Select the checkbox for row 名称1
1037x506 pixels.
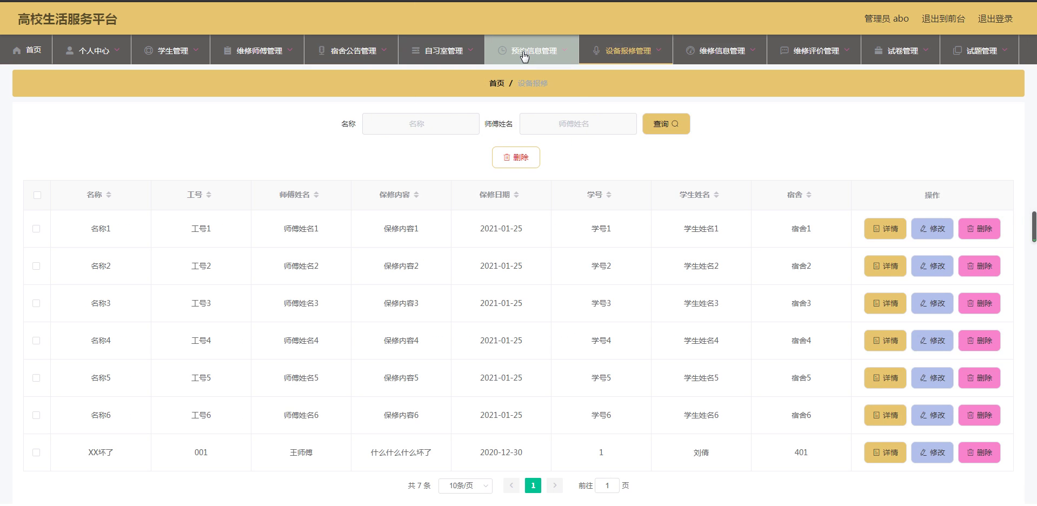point(36,229)
